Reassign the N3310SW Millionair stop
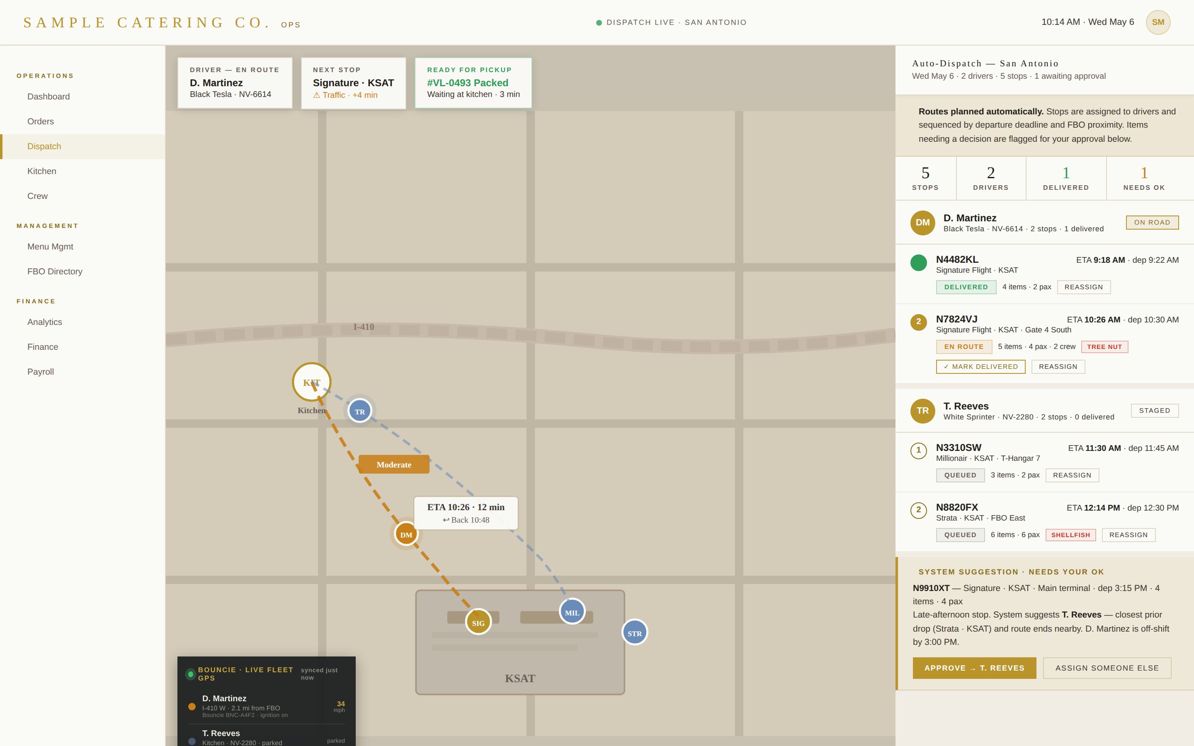Image resolution: width=1194 pixels, height=746 pixels. (x=1072, y=475)
